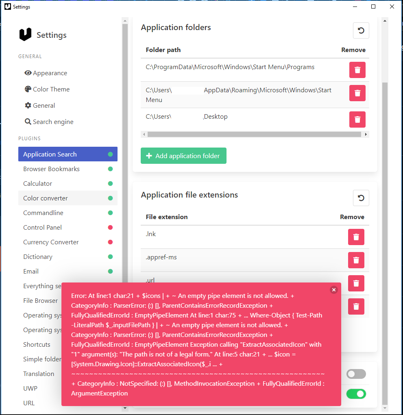The image size is (403, 415).
Task: Remove the ProgramData Start Menu folder via trash icon
Action: click(x=357, y=70)
